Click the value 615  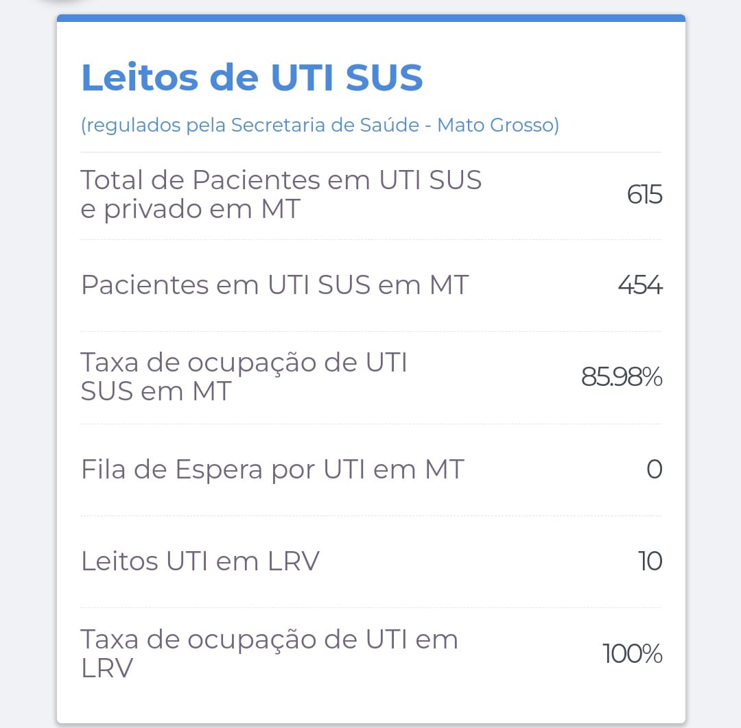coord(644,194)
